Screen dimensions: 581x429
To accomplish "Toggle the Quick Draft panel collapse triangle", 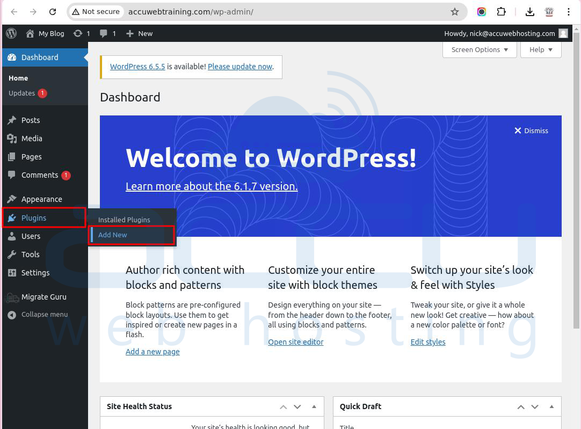I will click(551, 406).
